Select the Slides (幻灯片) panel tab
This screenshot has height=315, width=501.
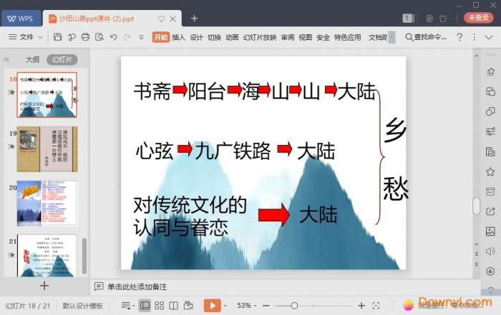(x=62, y=59)
